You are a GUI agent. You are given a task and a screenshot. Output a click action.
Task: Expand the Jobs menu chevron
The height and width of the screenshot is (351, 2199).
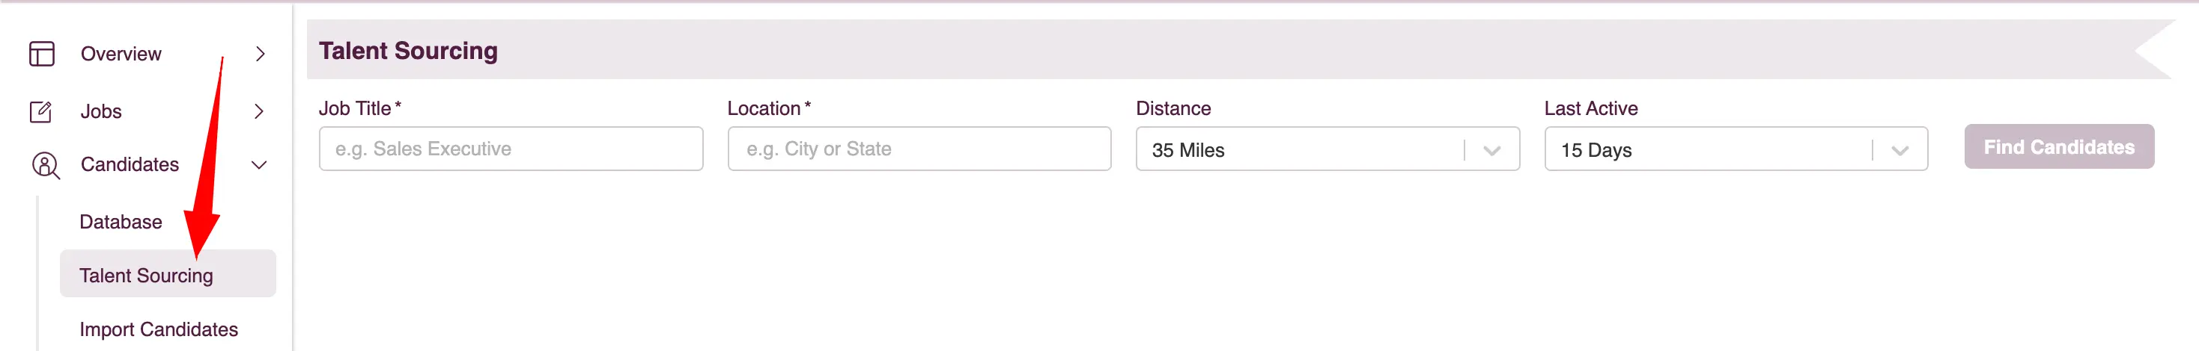coord(260,111)
